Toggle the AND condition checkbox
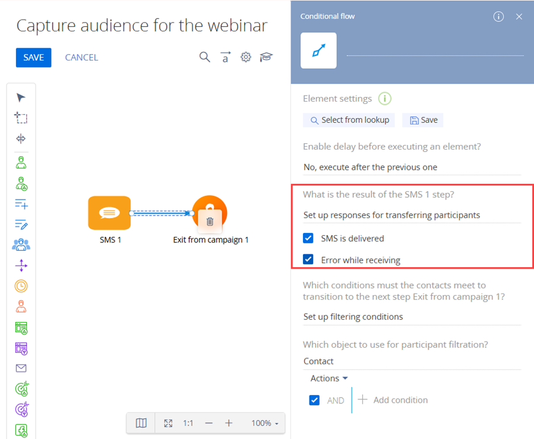The width and height of the screenshot is (534, 439). click(315, 400)
